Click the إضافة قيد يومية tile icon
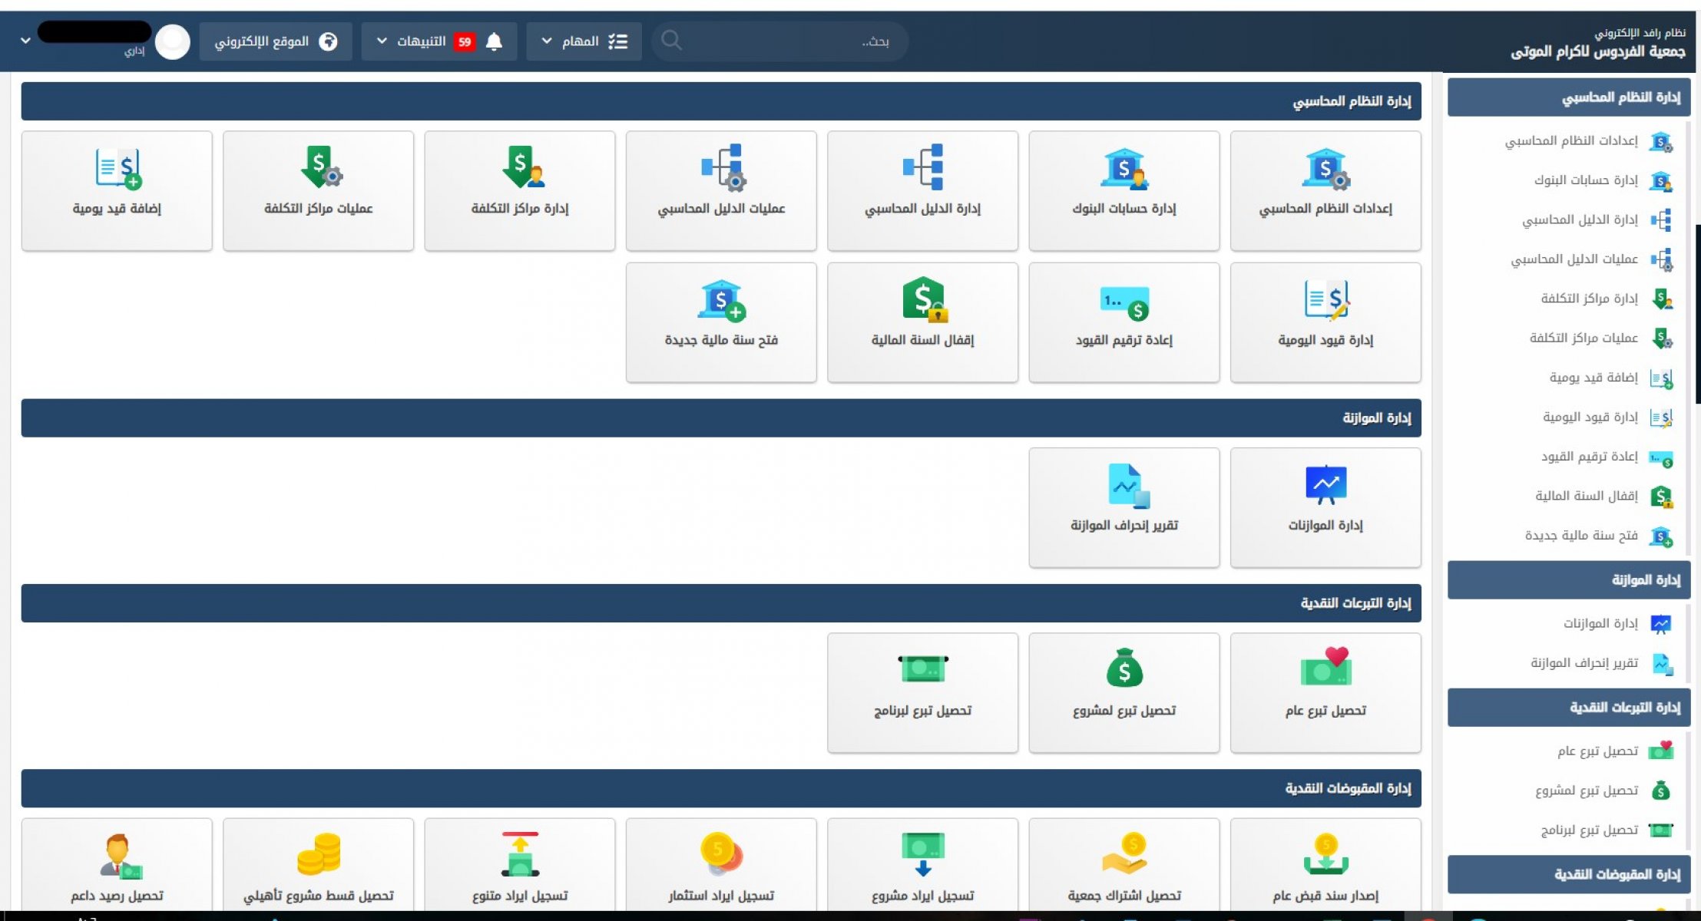 pyautogui.click(x=117, y=169)
